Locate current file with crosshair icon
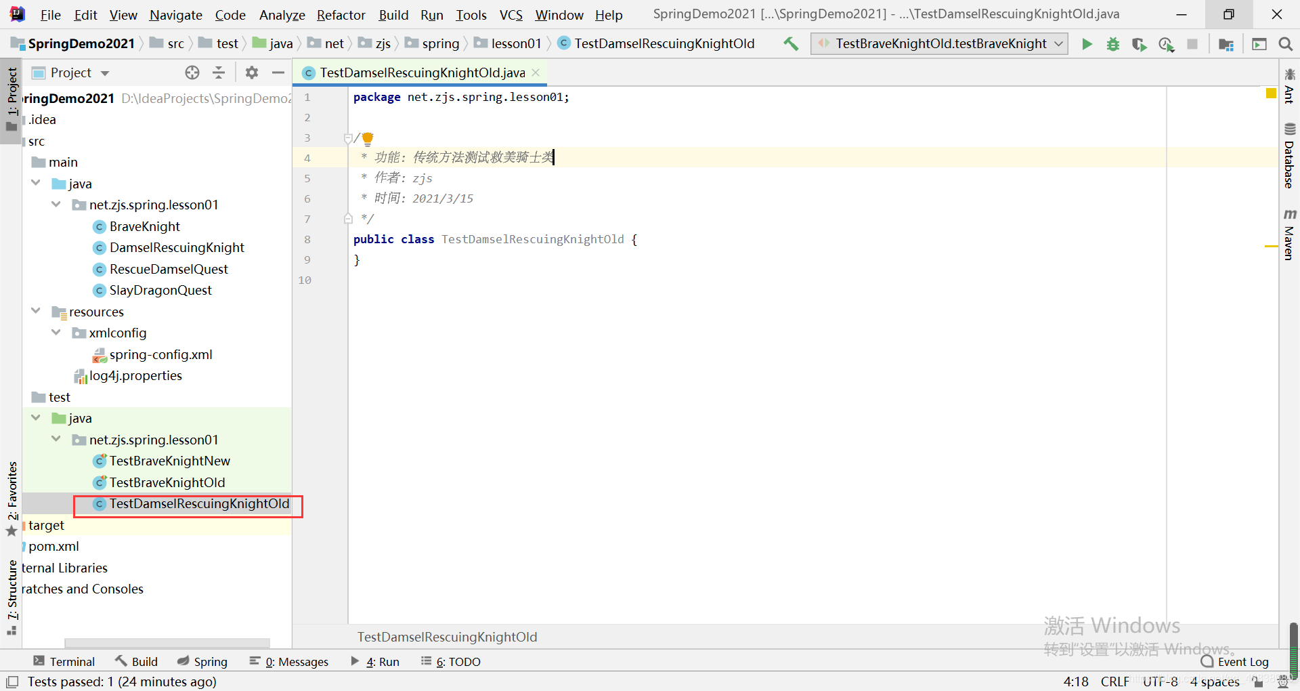 pos(192,72)
